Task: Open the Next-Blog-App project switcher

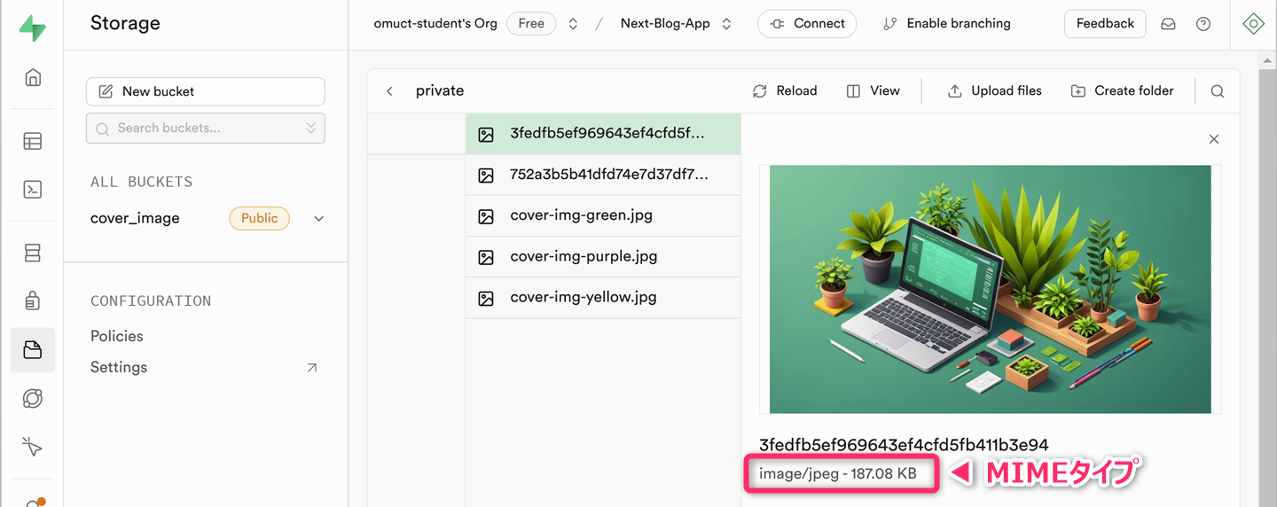Action: (676, 24)
